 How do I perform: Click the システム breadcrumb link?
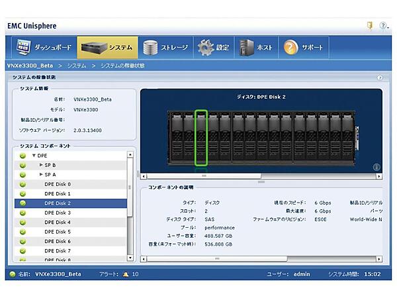77,66
